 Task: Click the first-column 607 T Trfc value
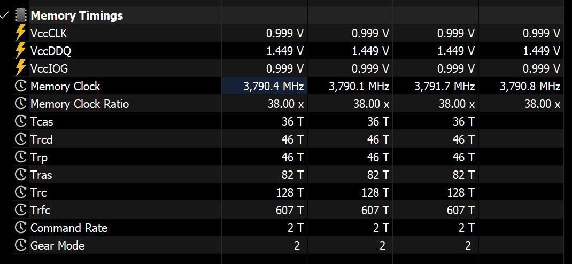[x=290, y=210]
